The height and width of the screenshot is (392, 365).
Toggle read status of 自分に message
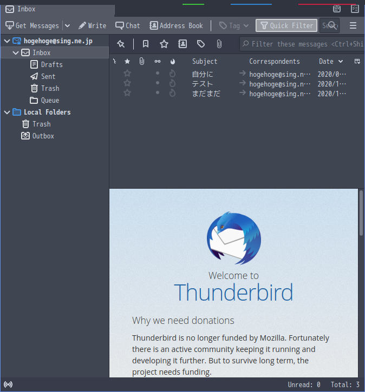[158, 73]
